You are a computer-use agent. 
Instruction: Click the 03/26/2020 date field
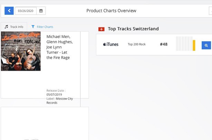(25, 11)
